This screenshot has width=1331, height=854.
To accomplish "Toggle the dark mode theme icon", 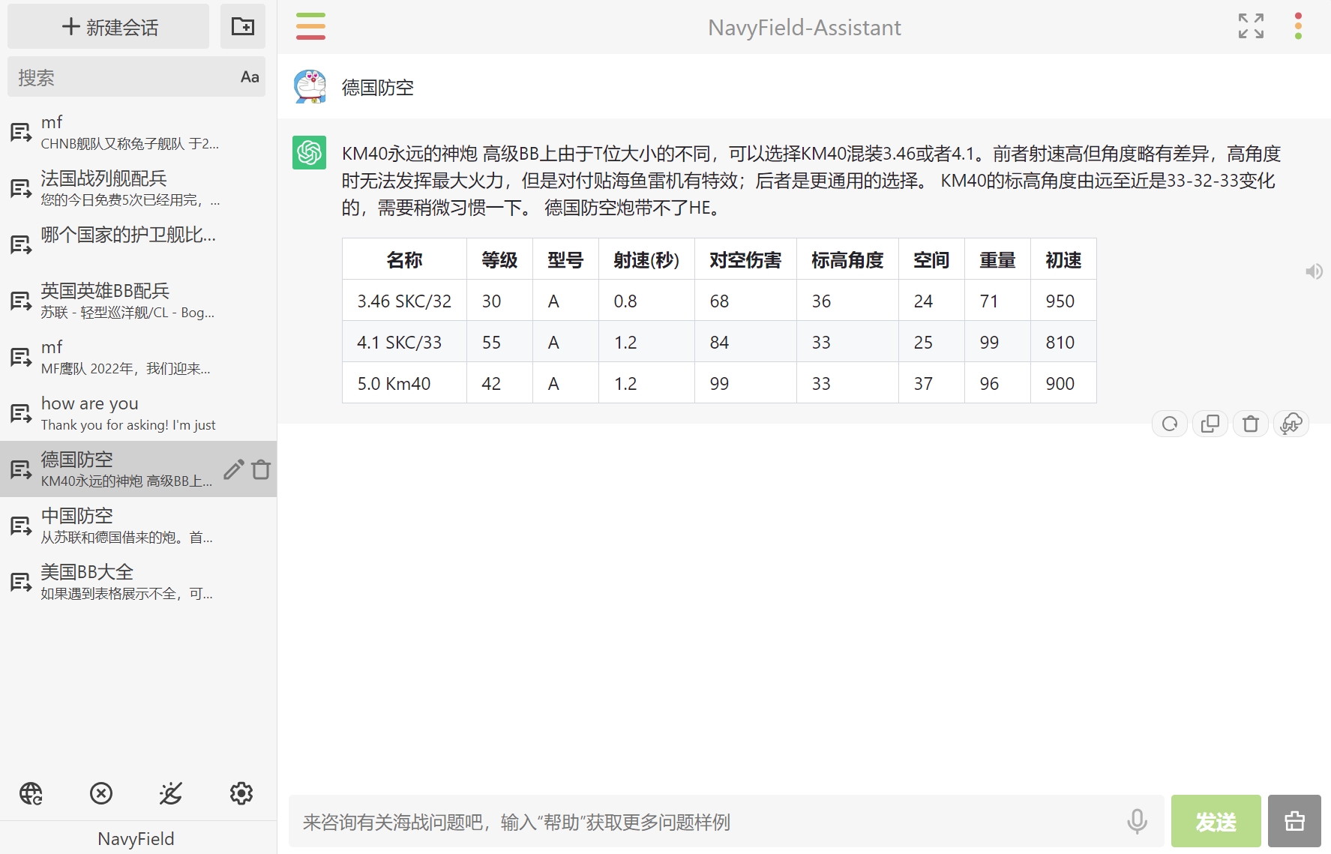I will coord(171,793).
